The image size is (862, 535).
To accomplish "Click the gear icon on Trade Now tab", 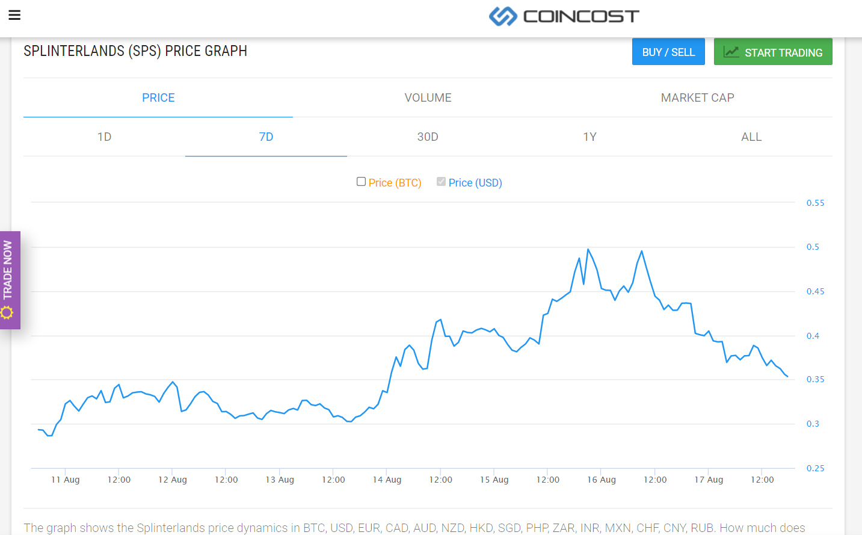I will coord(7,312).
